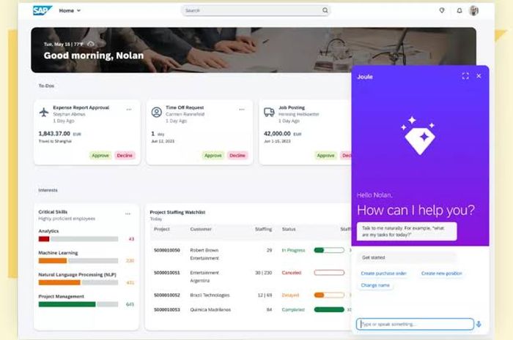This screenshot has height=340, width=513.
Task: Open options menu on Expense Report Approval card
Action: point(129,110)
